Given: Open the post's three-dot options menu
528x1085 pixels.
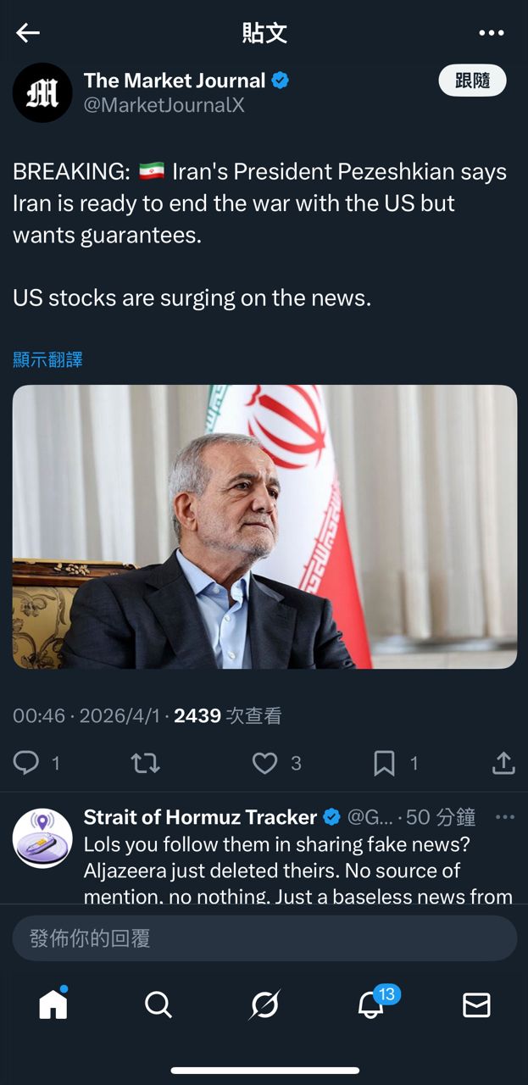Looking at the screenshot, I should coord(492,33).
